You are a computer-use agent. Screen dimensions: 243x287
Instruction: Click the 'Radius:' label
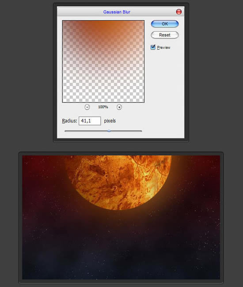coord(69,121)
